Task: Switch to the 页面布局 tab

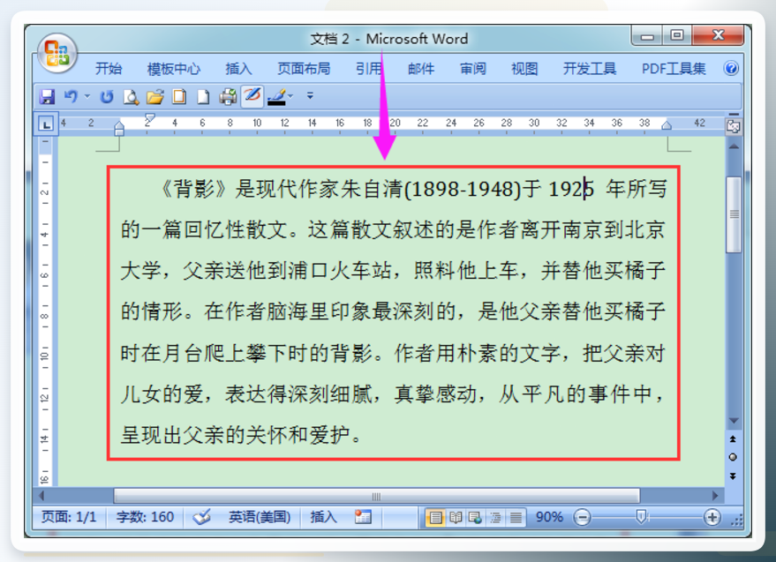Action: click(304, 68)
